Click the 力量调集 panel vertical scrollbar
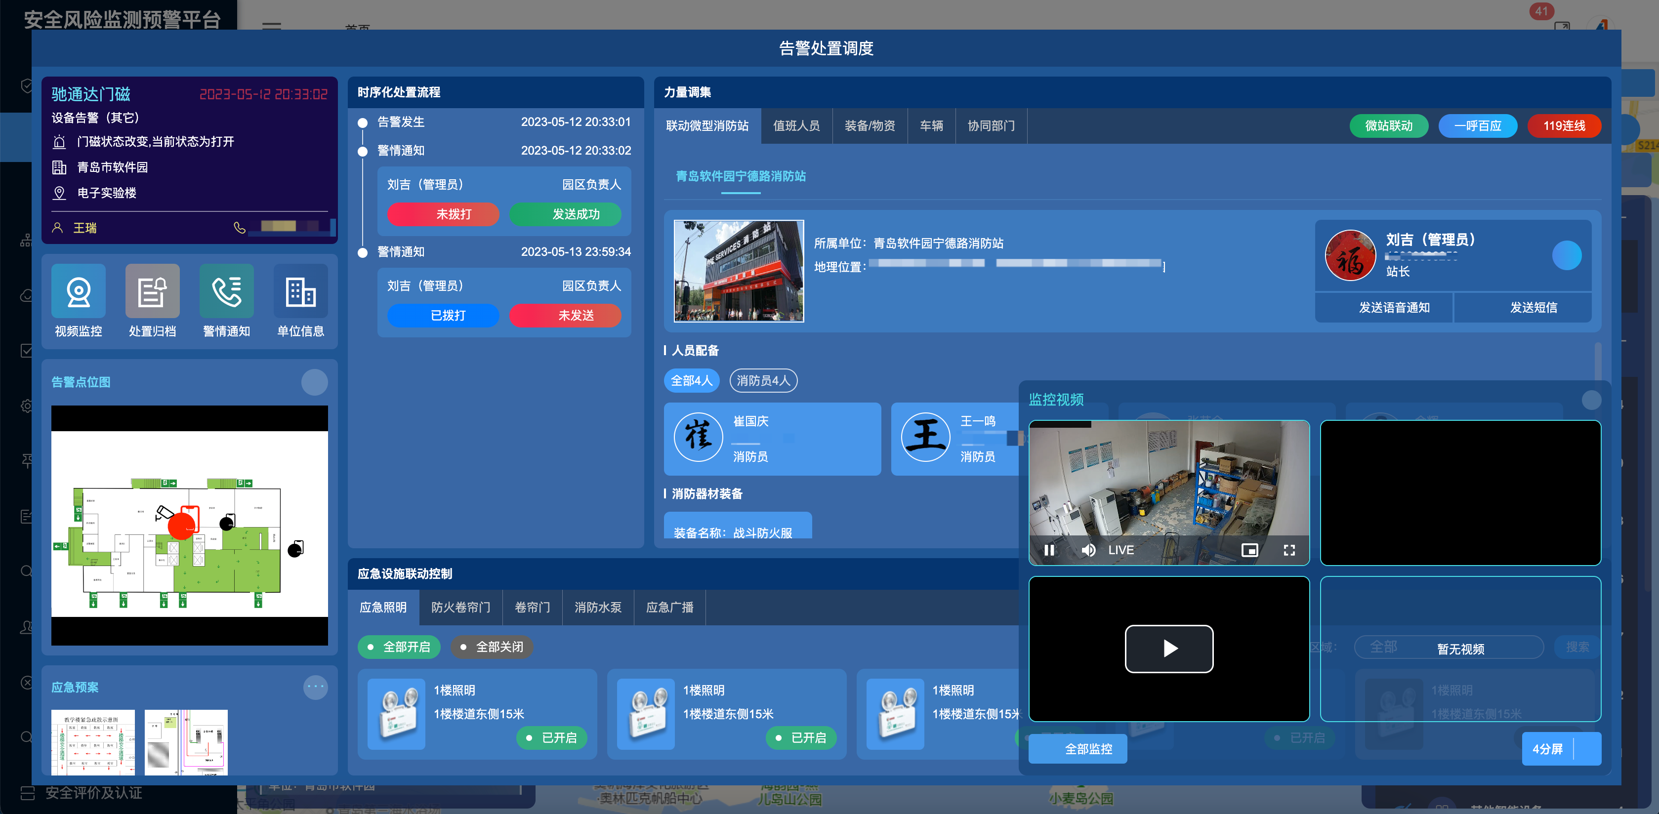1659x814 pixels. (1598, 362)
